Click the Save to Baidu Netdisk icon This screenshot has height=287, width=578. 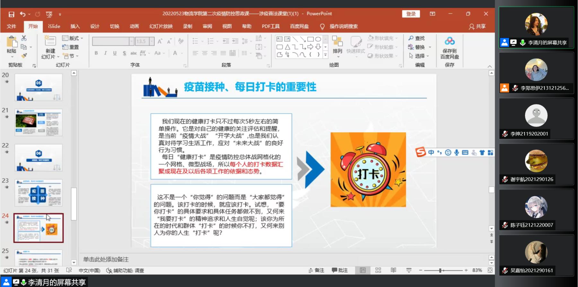point(449,42)
